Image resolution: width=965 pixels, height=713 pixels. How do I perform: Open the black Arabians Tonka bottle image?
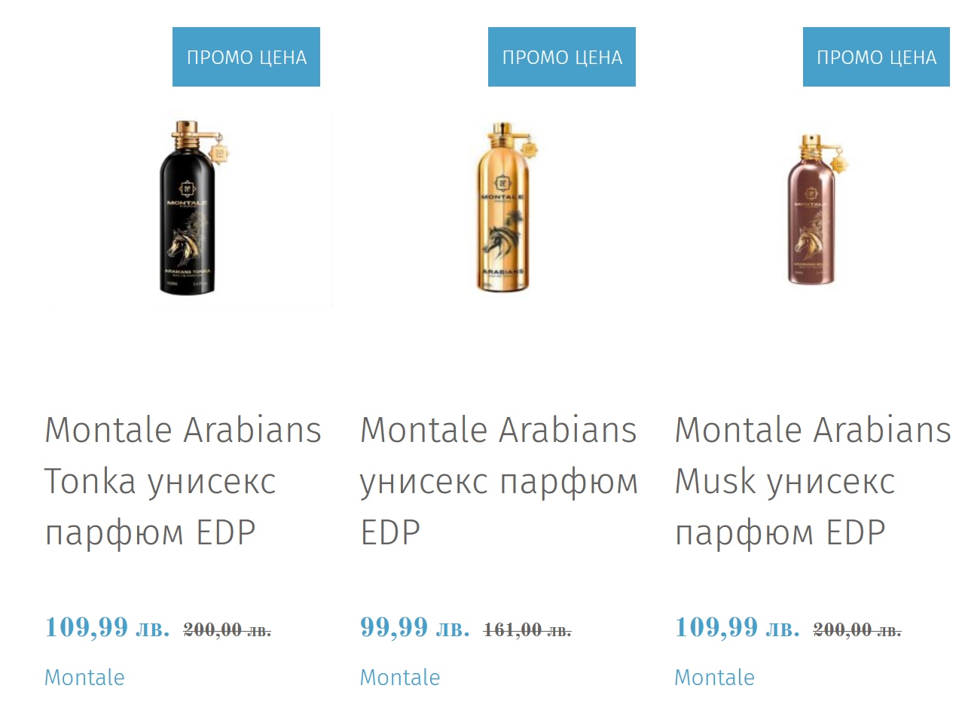tap(189, 206)
